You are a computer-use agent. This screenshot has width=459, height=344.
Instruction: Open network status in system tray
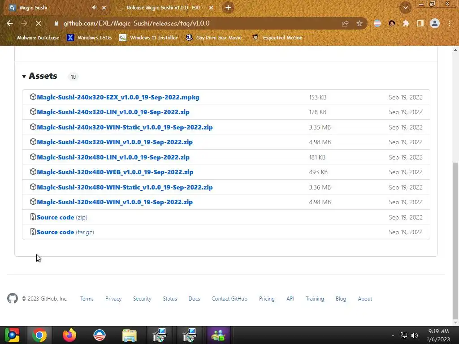pos(404,335)
